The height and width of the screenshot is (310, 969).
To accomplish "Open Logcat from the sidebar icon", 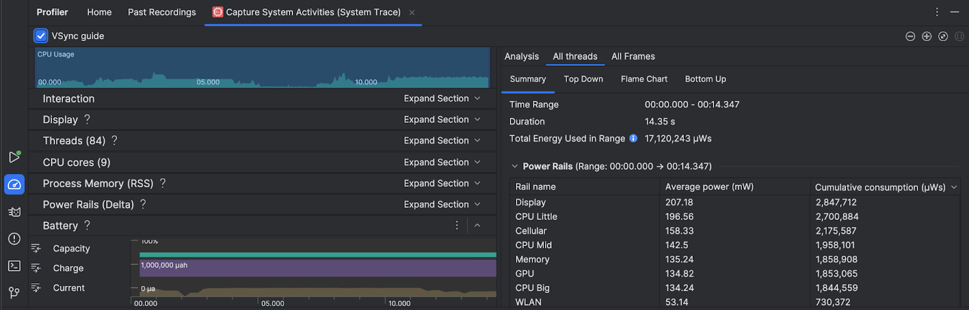I will (15, 212).
